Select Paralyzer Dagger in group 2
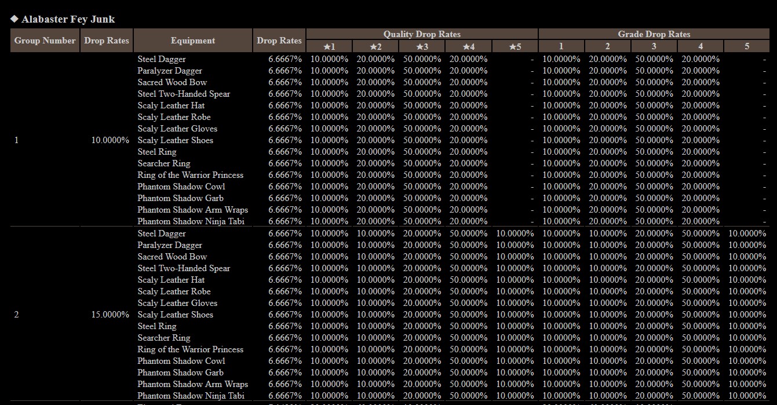 pos(170,245)
